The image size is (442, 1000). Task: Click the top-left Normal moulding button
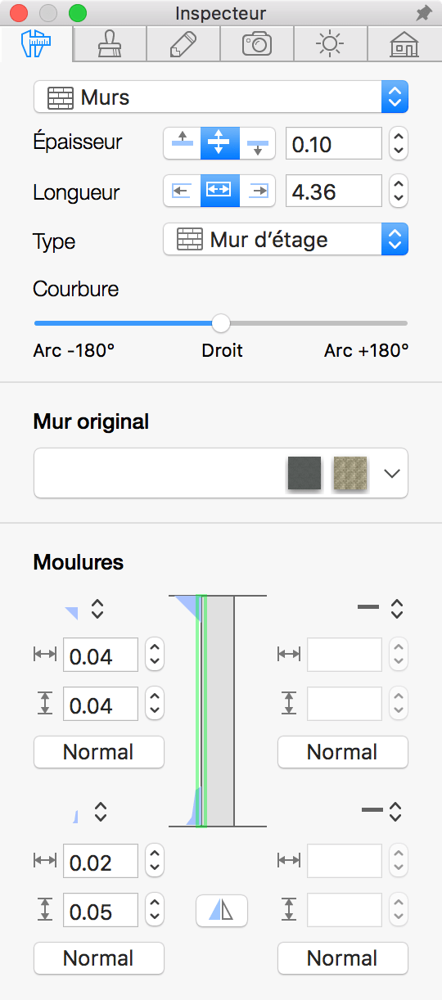pyautogui.click(x=99, y=752)
